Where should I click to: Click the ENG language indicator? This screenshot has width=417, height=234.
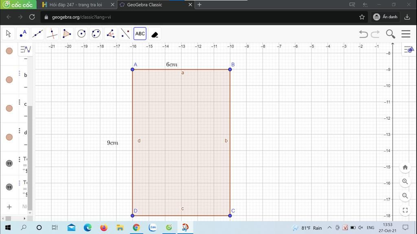pyautogui.click(x=370, y=227)
